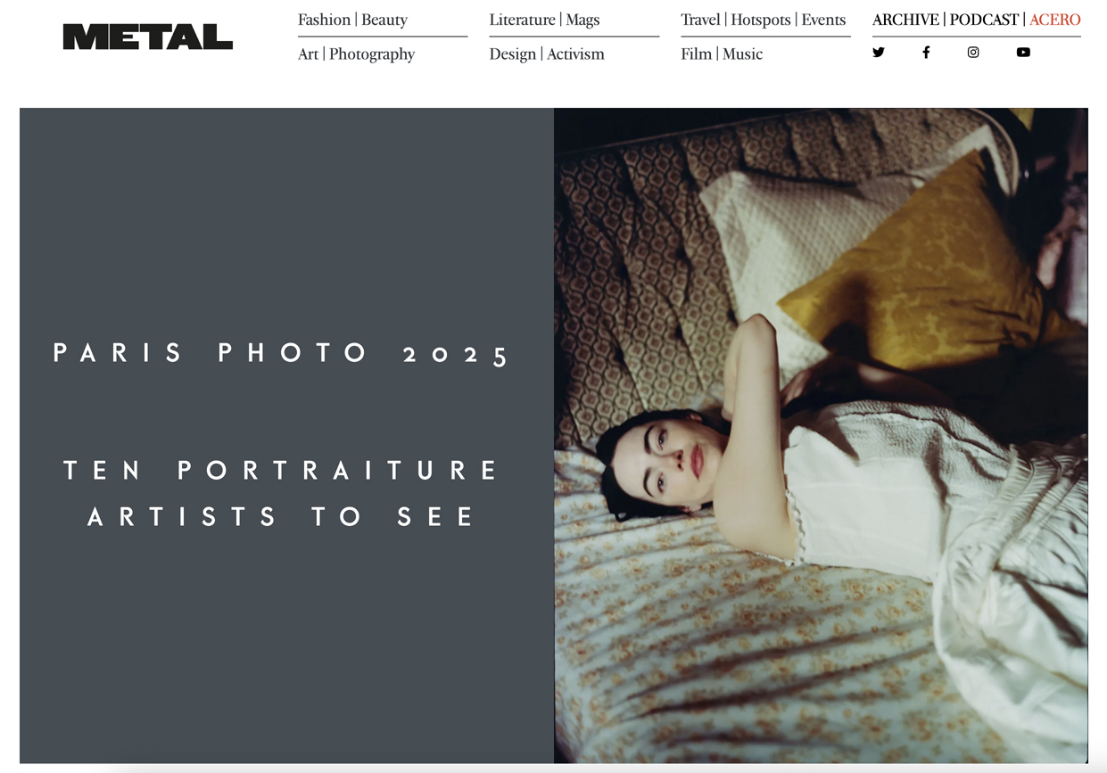Open the Hotspots link
Viewport: 1107px width, 773px height.
tap(761, 20)
